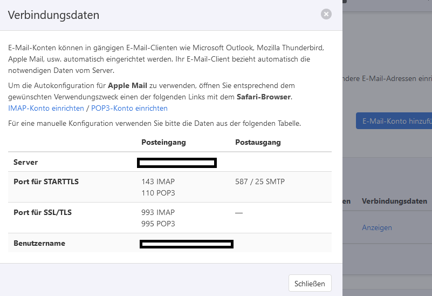Image resolution: width=432 pixels, height=296 pixels.
Task: Close the Verbindungsdaten dialog with the X icon
Action: (326, 14)
